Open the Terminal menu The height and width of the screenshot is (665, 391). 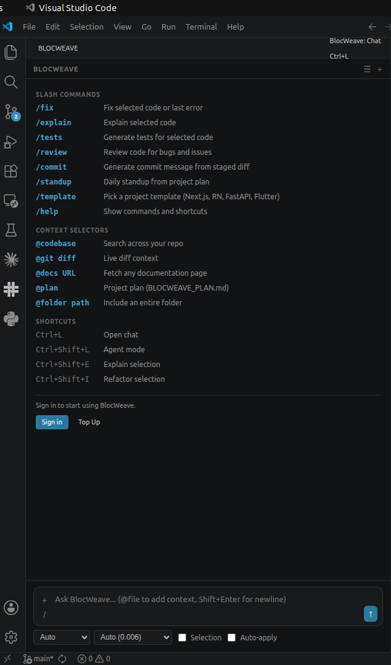coord(202,27)
